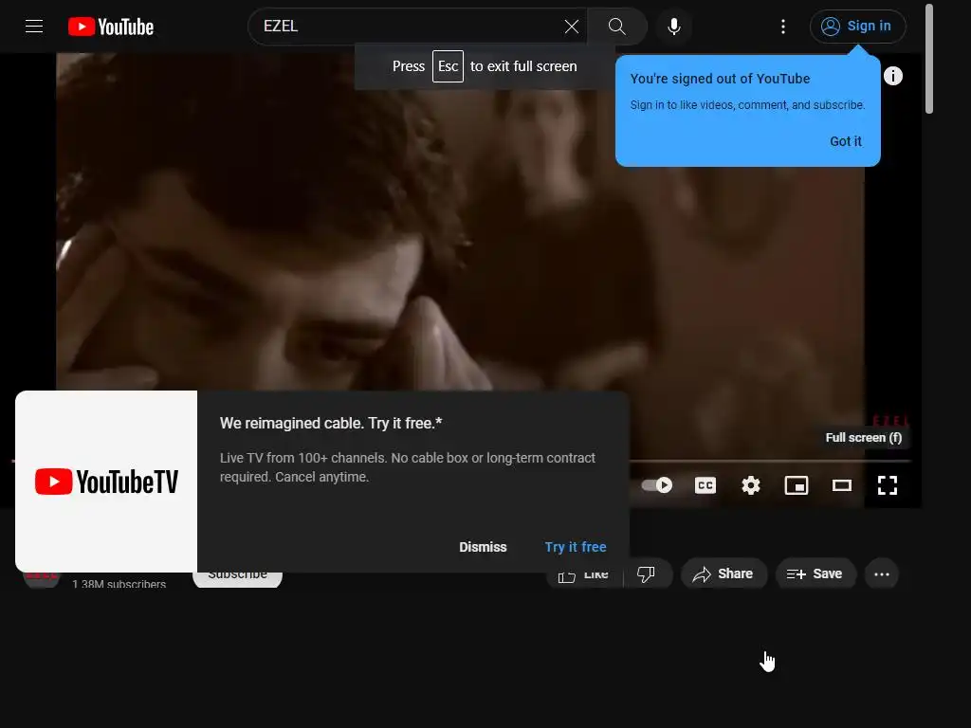Go to YouTube home via logo

(111, 27)
